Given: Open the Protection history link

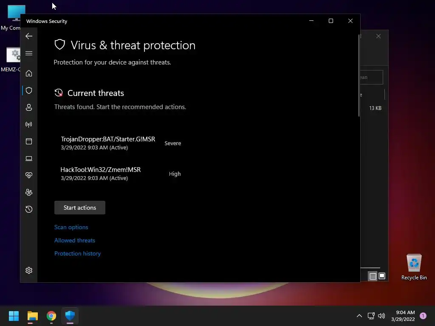Looking at the screenshot, I should [x=77, y=253].
